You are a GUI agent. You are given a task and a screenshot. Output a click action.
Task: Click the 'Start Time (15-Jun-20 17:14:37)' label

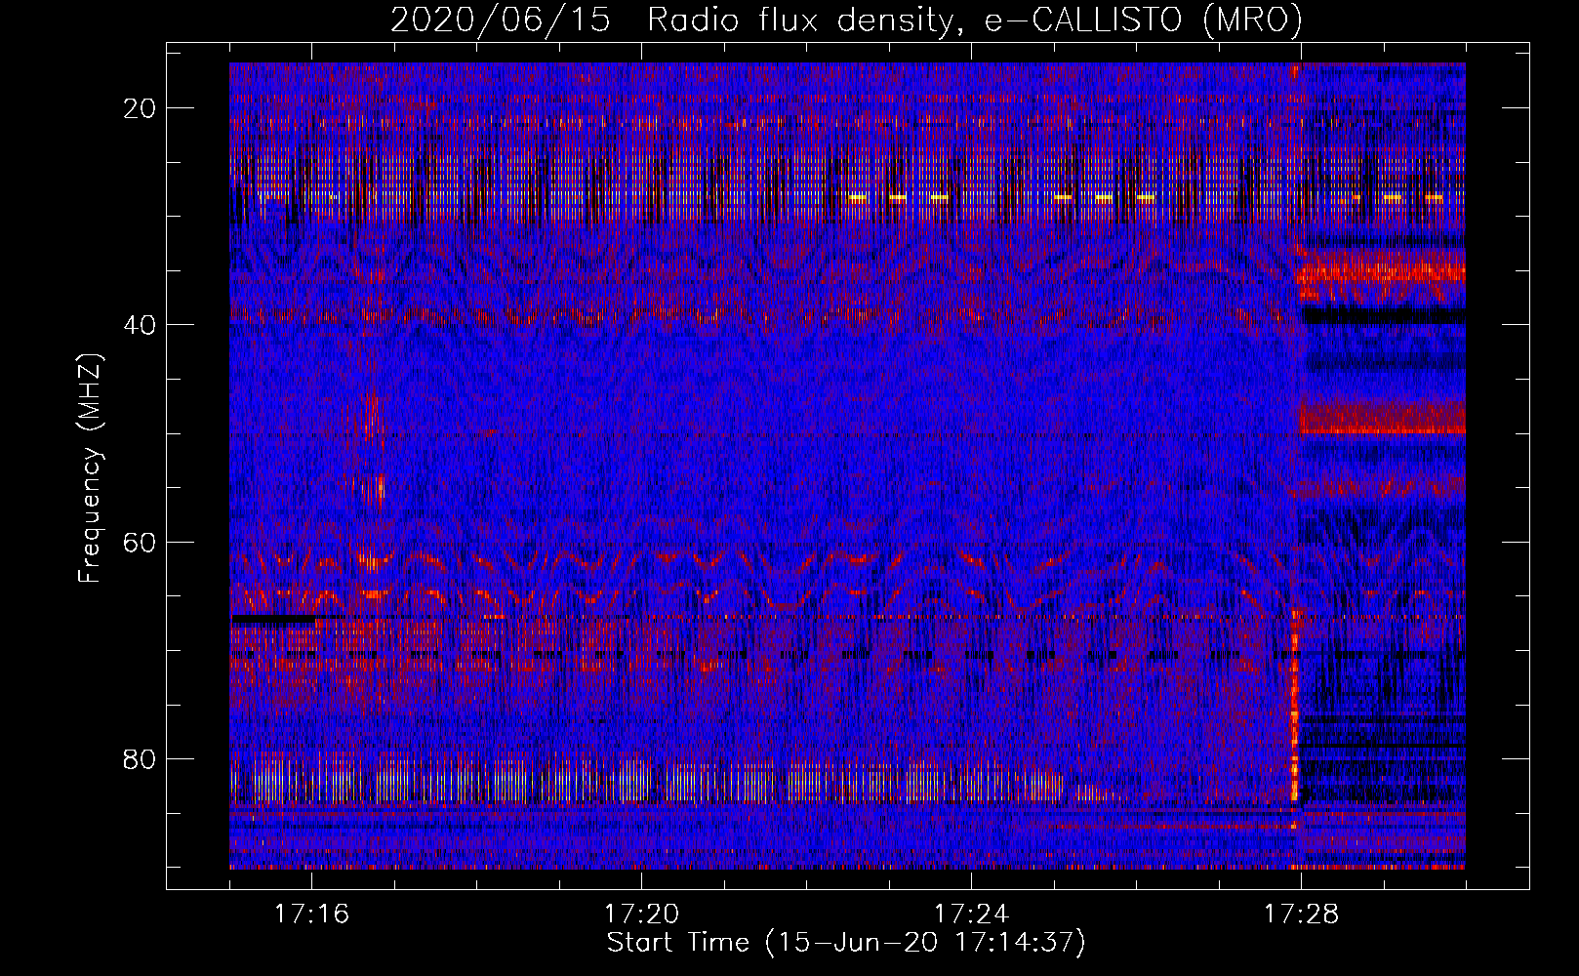[846, 943]
